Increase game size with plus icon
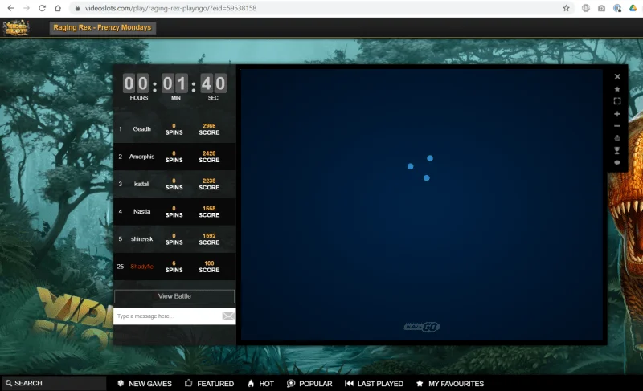This screenshot has height=391, width=643. pos(617,114)
